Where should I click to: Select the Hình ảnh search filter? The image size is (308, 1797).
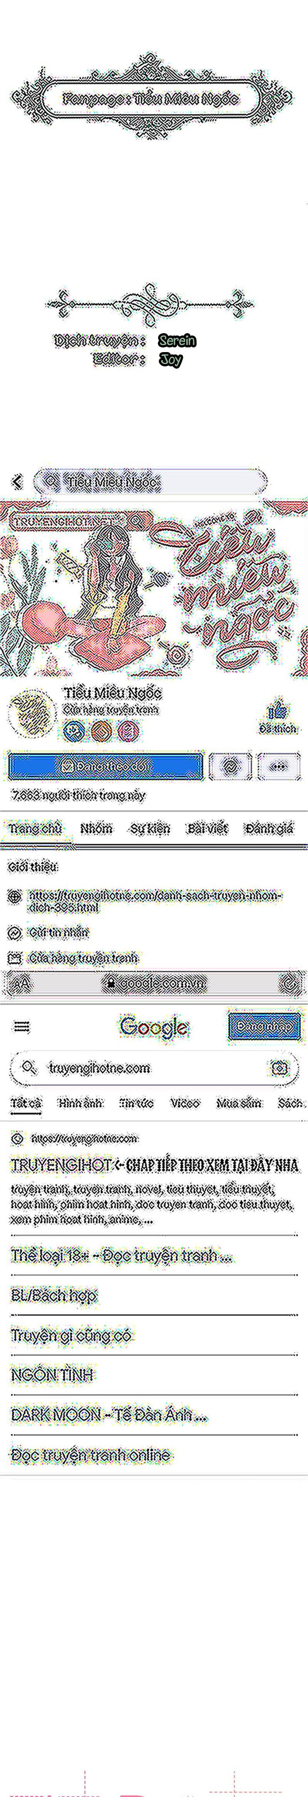(x=80, y=1103)
